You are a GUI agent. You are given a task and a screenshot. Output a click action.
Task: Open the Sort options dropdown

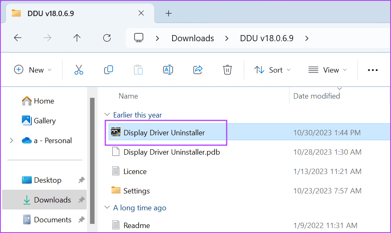273,70
